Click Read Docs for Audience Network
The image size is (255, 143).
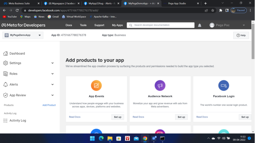coord(138,117)
